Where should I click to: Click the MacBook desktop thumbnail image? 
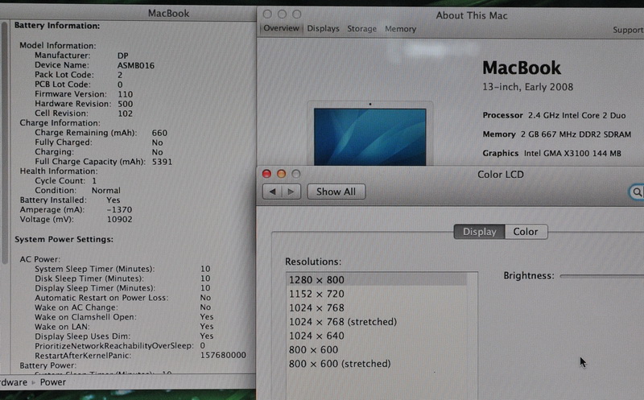tap(369, 136)
